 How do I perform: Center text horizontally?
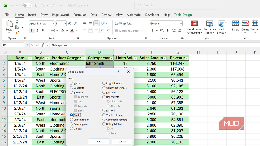pyautogui.click(x=90, y=31)
